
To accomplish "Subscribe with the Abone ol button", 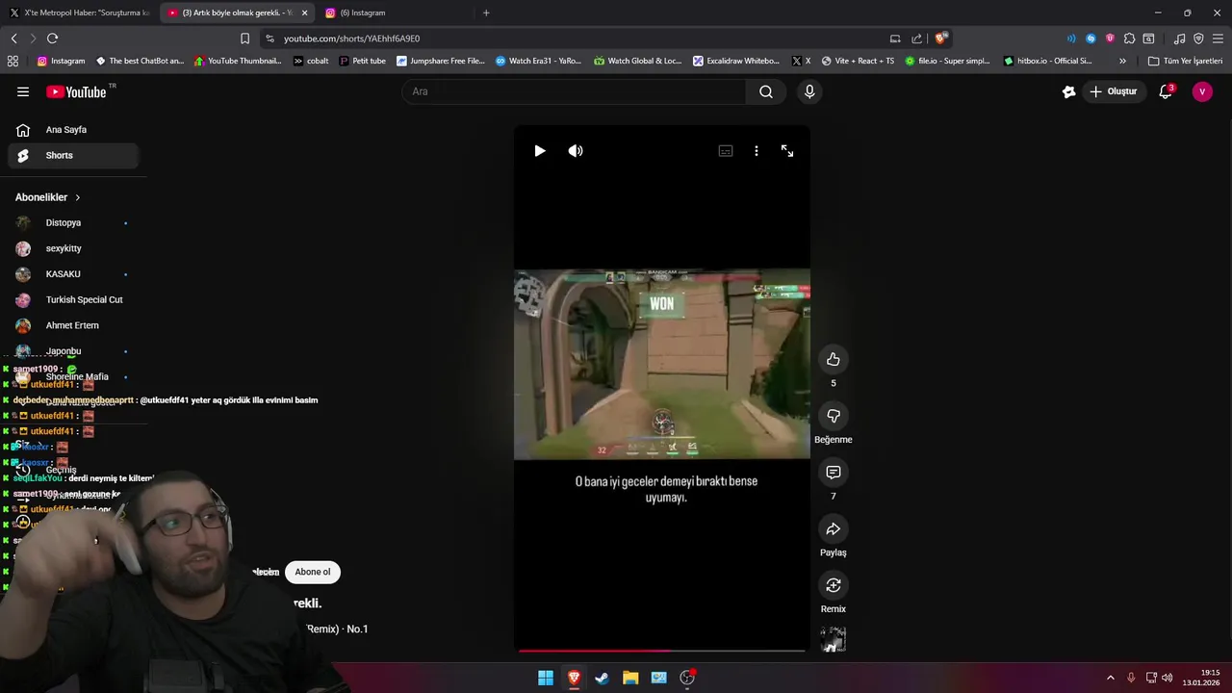I will coord(312,572).
